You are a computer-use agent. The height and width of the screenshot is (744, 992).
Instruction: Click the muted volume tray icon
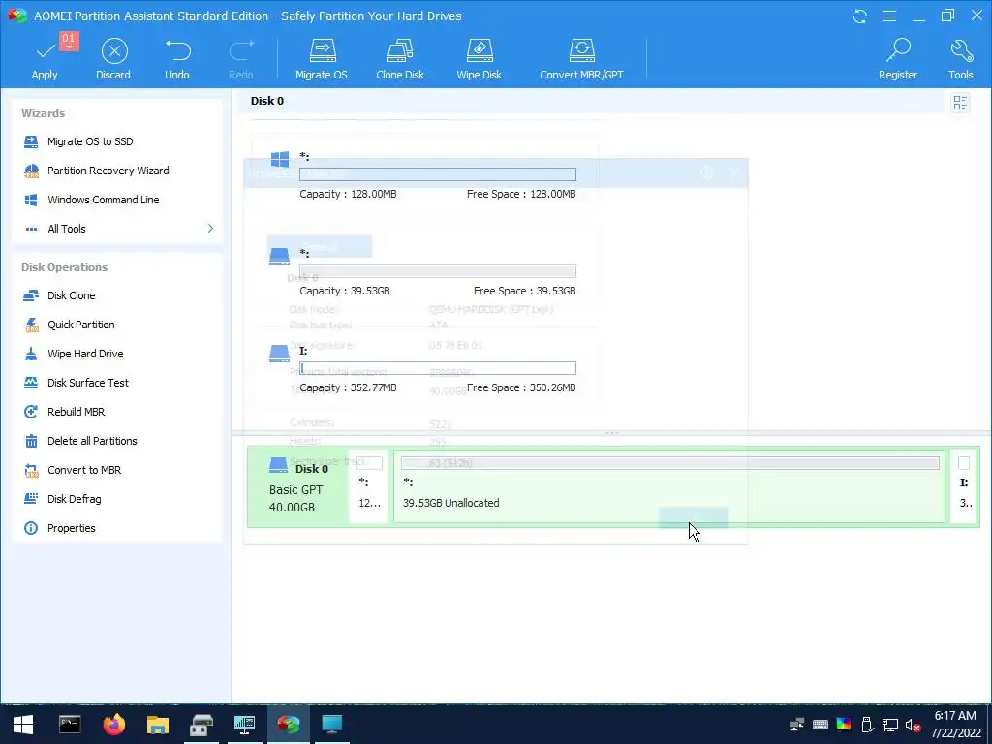click(913, 725)
